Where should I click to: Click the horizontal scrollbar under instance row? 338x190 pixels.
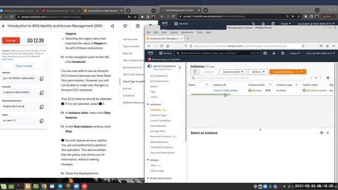[x=211, y=94]
